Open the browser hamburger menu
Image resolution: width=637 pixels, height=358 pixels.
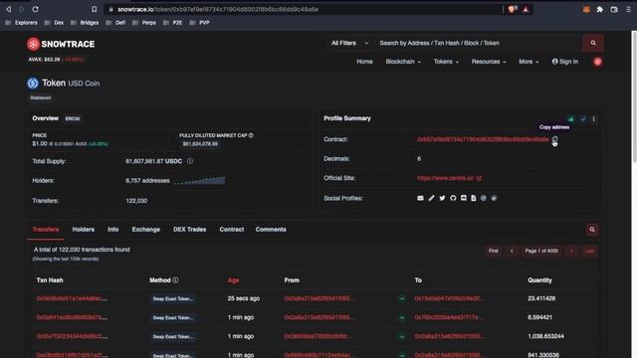628,9
